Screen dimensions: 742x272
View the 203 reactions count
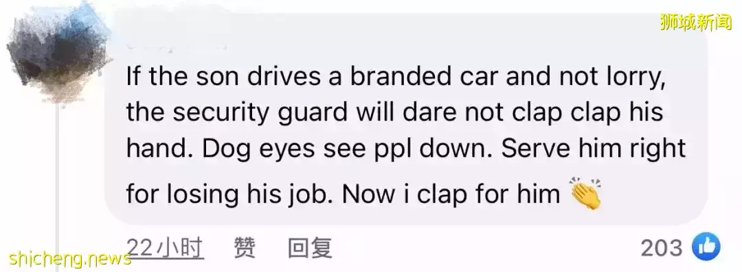coord(662,248)
